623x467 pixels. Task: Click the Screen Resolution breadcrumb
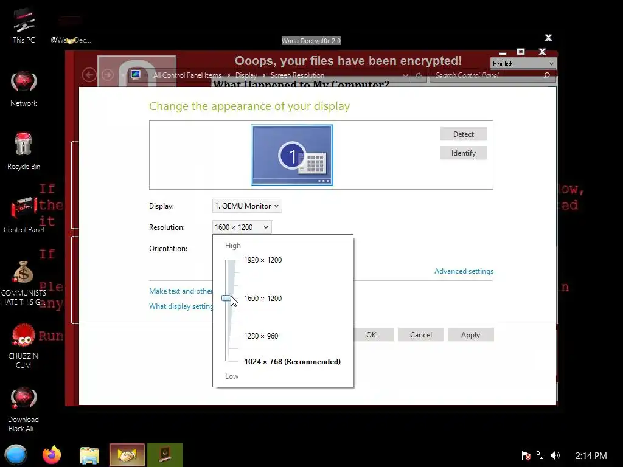tap(297, 75)
